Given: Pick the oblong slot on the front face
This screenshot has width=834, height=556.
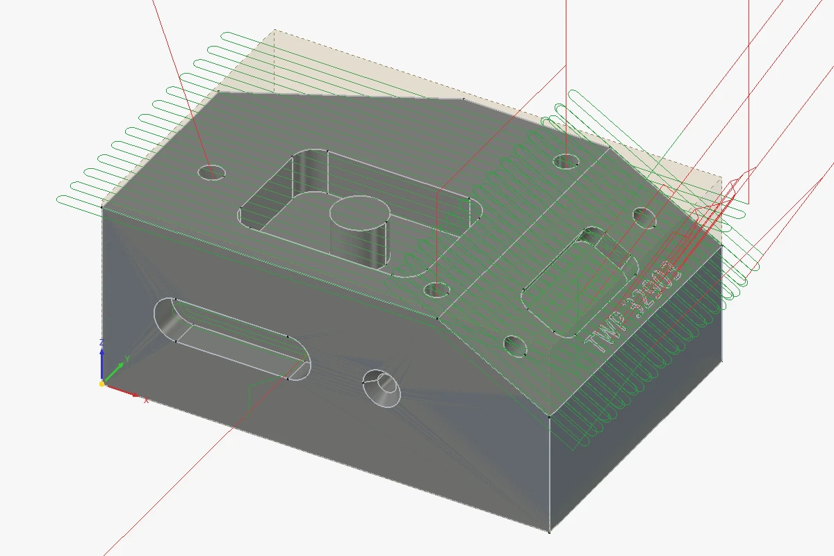Looking at the screenshot, I should pos(231,339).
